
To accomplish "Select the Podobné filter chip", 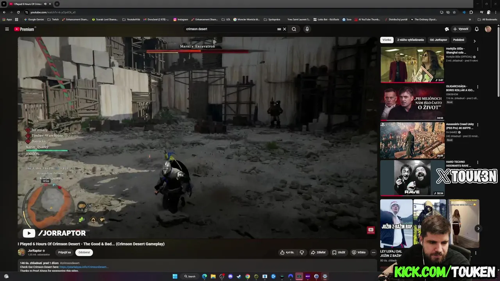I will pos(459,40).
